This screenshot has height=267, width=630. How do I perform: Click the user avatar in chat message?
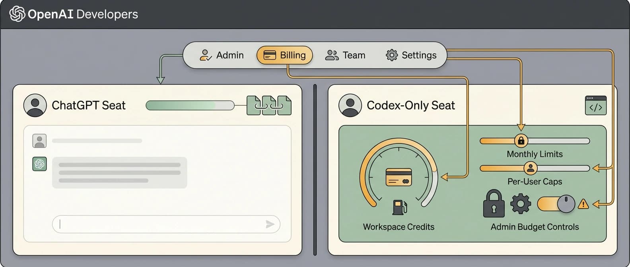[39, 141]
